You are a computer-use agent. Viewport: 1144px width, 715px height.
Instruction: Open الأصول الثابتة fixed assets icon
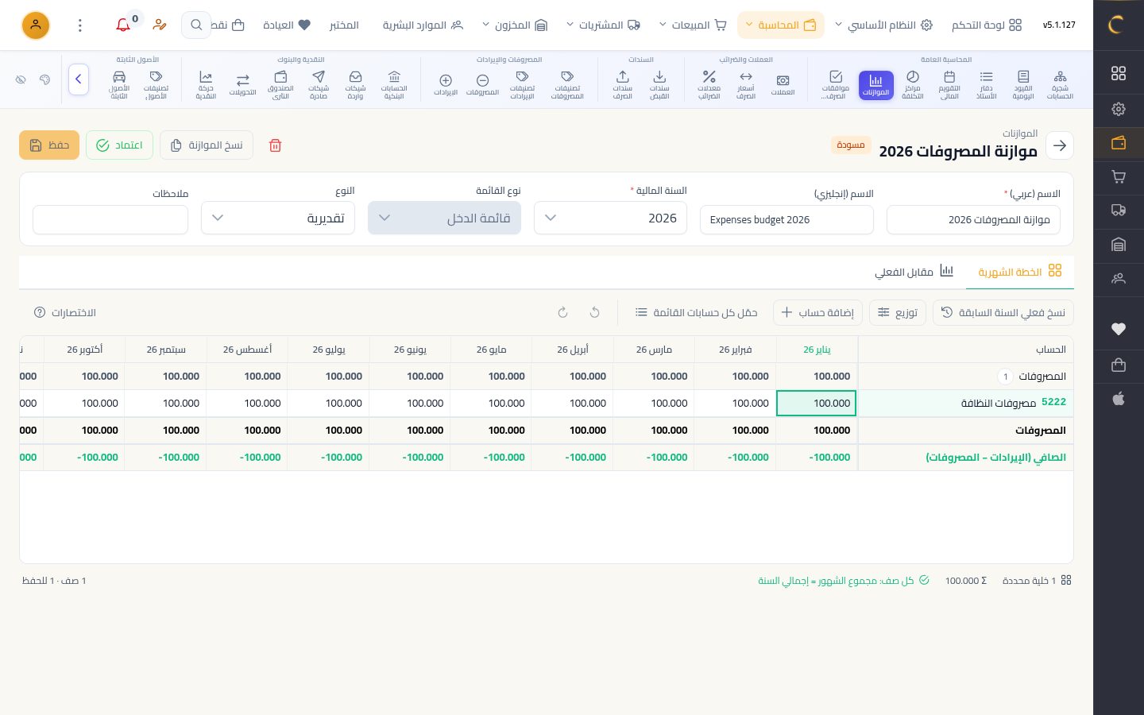pyautogui.click(x=119, y=85)
